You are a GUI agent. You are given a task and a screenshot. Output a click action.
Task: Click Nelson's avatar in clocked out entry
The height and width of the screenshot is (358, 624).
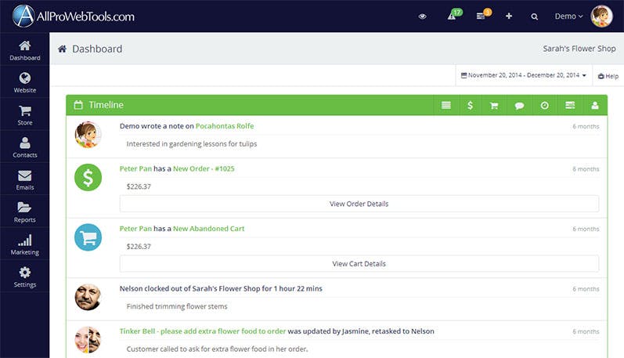(88, 297)
